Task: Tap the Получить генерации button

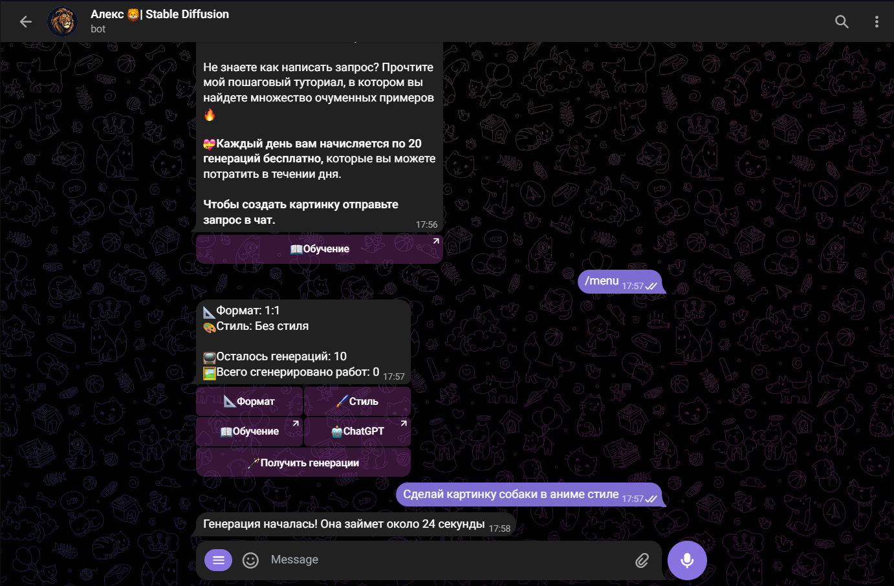Action: coord(303,462)
